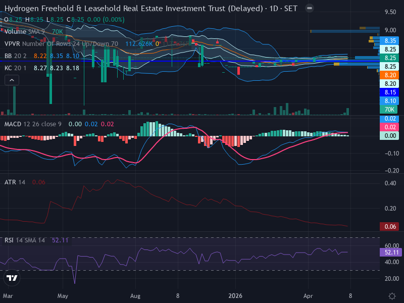
Task: Click the 20.00 level on RSI axis
Action: [x=392, y=279]
